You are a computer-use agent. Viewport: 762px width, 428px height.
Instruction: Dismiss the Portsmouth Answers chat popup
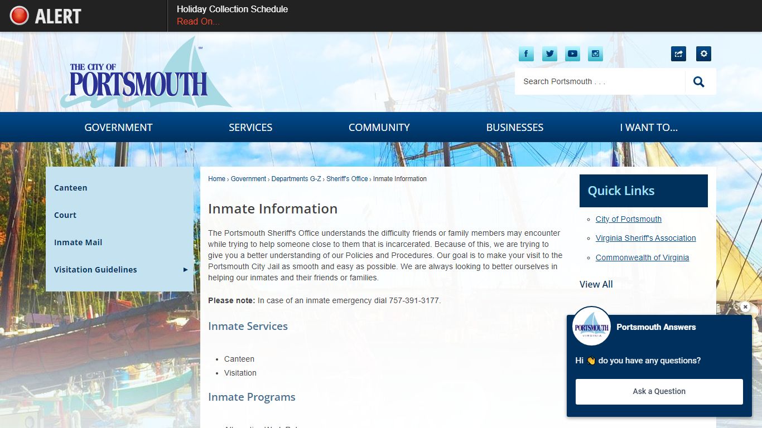tap(745, 307)
